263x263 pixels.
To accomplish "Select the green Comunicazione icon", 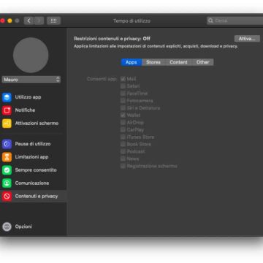I will point(7,183).
